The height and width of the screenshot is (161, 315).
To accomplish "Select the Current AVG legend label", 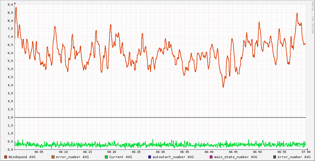I will pos(120,157).
